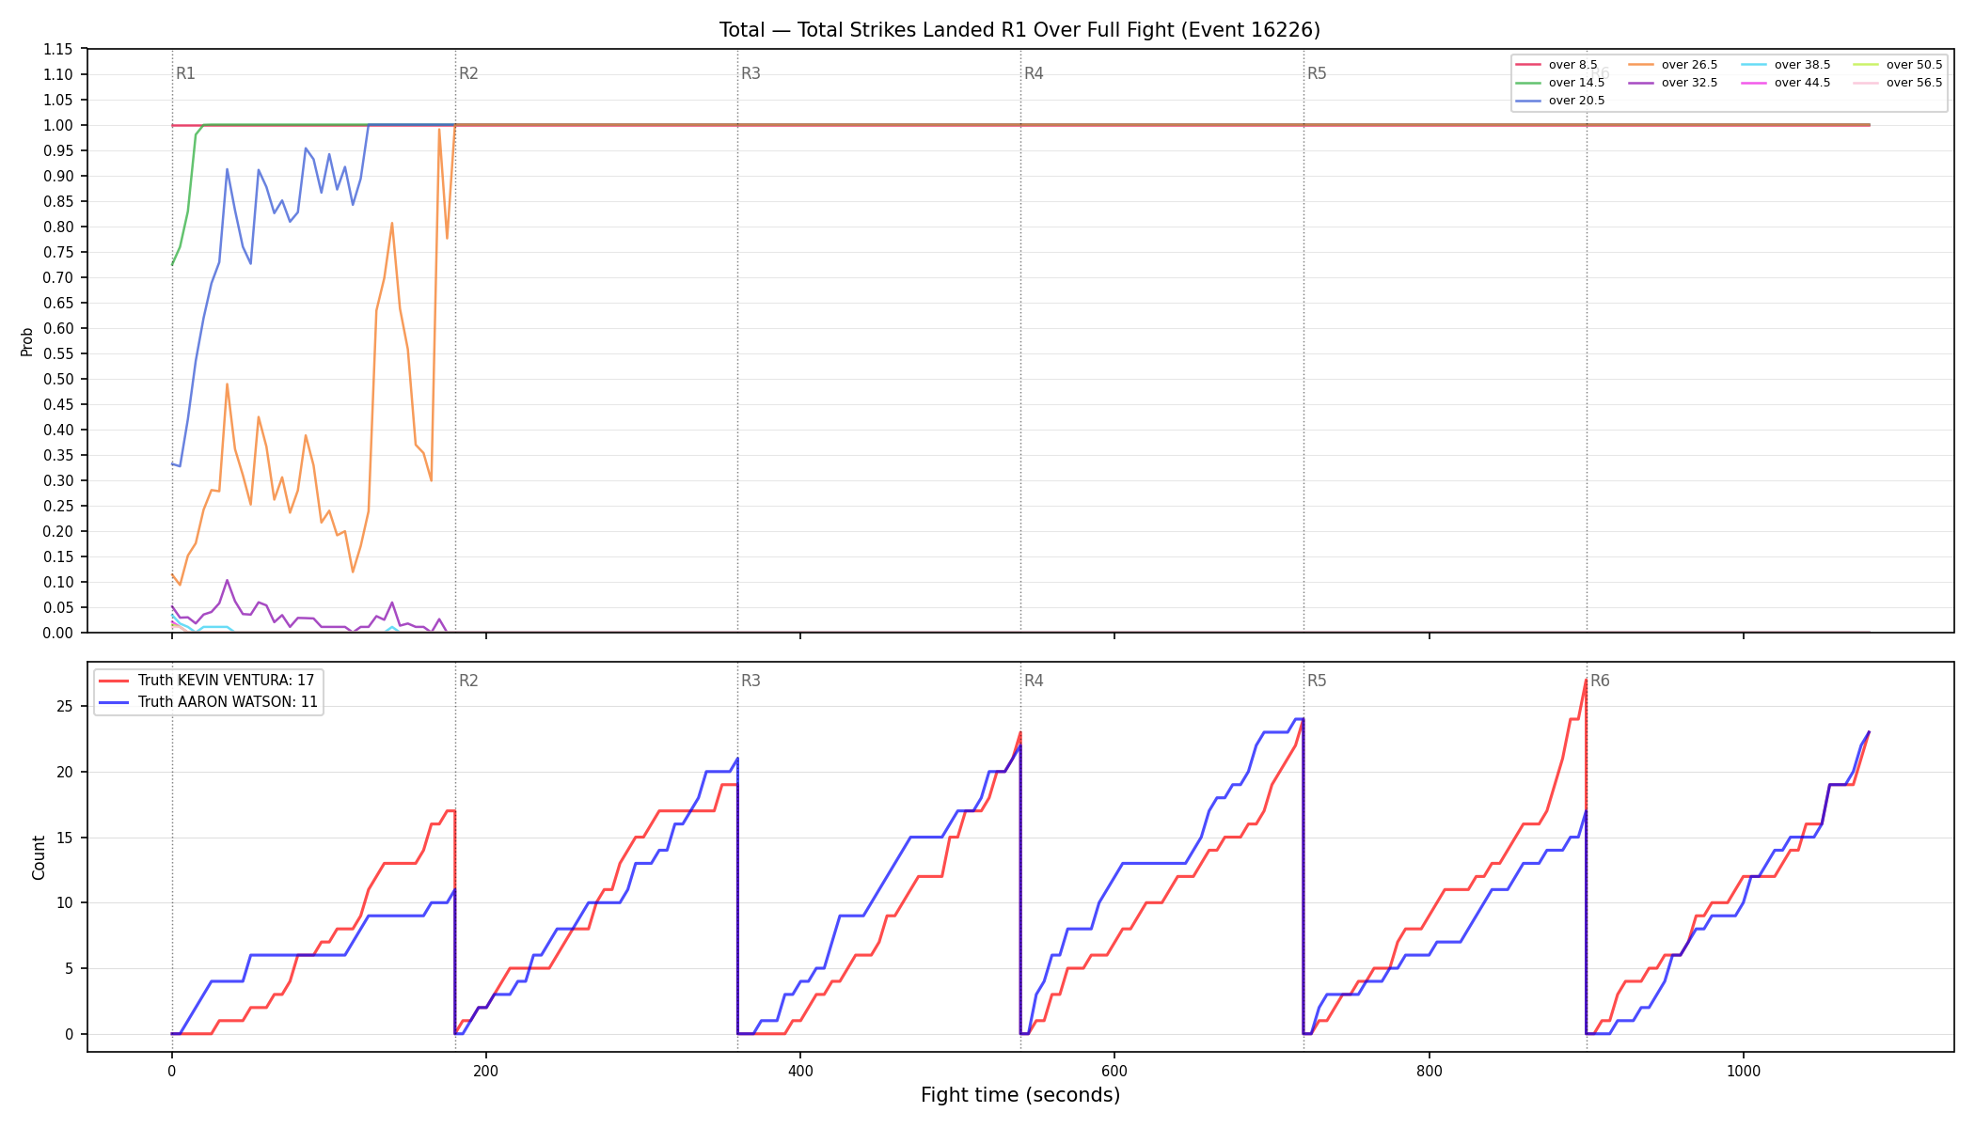Click the 0.00 tick on the Prob axis
Screen dimensions: 1975x1128
pos(58,633)
